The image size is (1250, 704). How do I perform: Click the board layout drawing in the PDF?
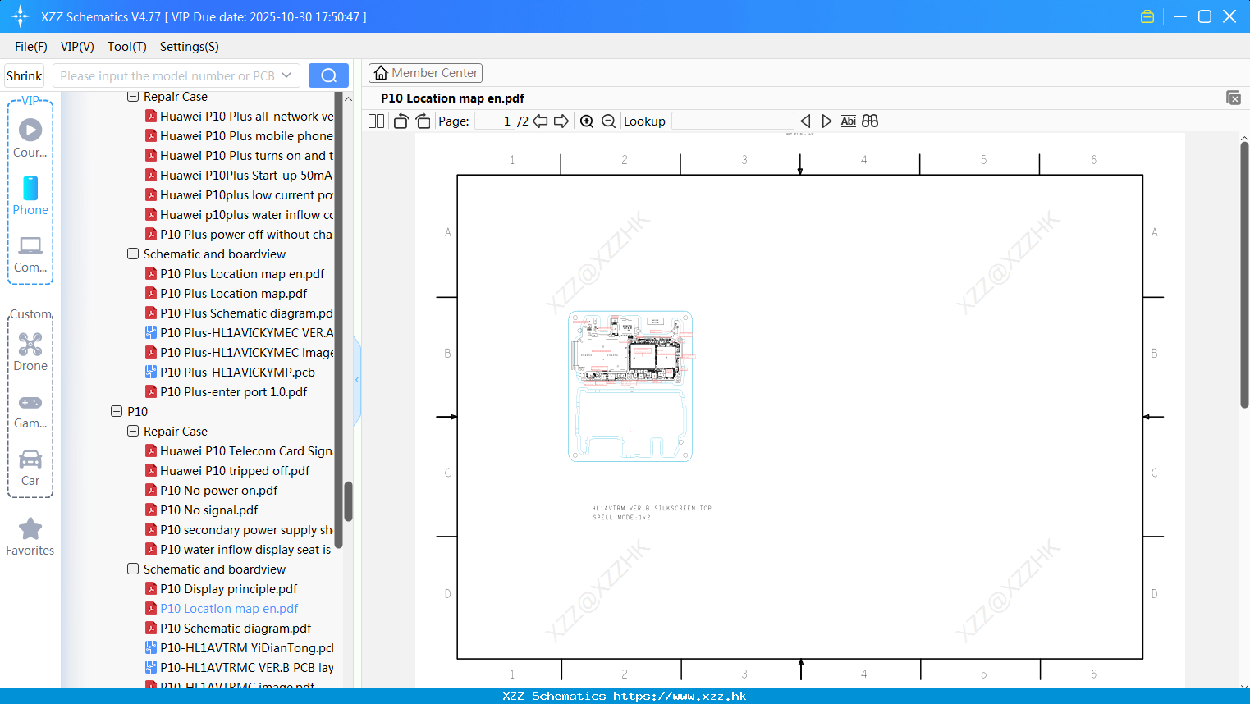click(x=630, y=386)
